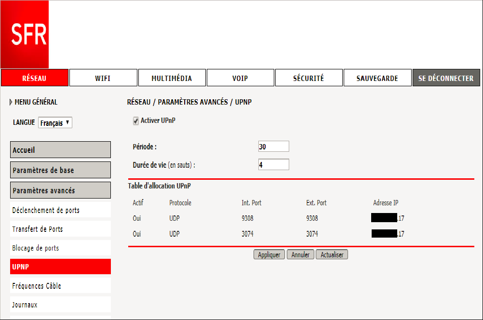The height and width of the screenshot is (320, 483).
Task: Click the Annuler button
Action: coord(300,254)
